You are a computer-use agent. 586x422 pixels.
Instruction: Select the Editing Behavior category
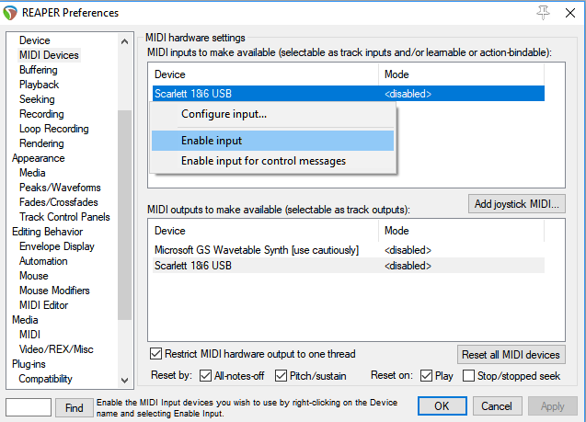(x=48, y=232)
